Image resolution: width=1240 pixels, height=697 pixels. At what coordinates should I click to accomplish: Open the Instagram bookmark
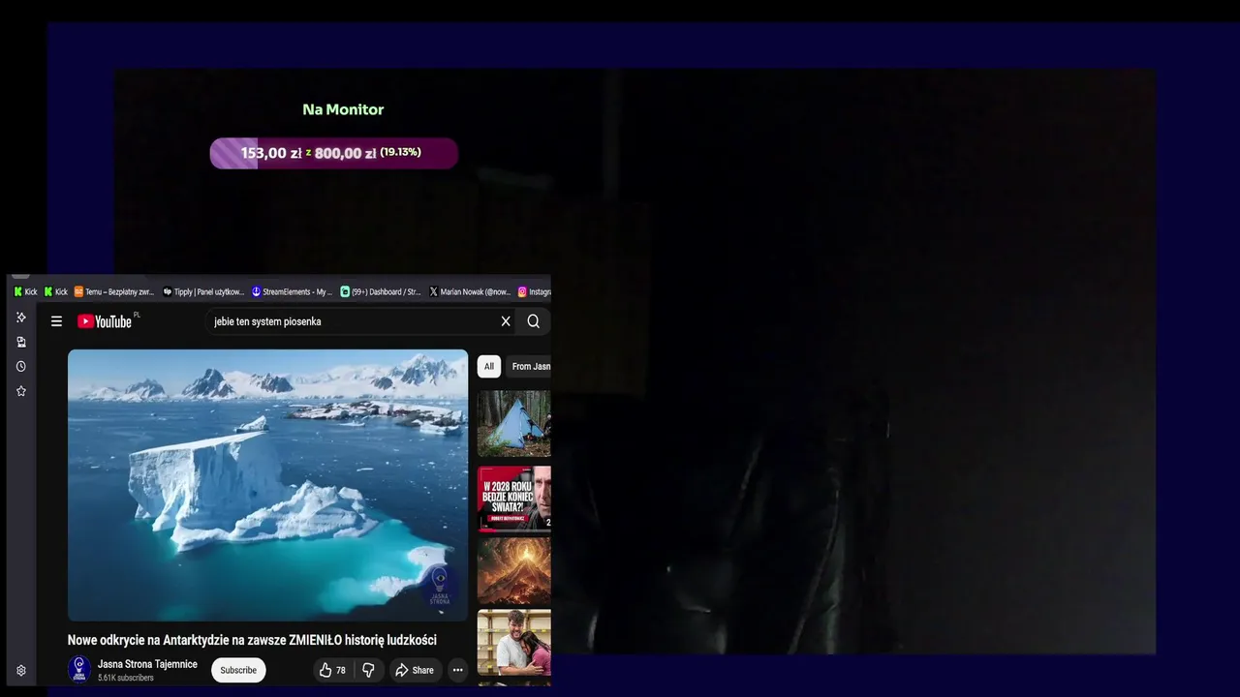coord(535,291)
